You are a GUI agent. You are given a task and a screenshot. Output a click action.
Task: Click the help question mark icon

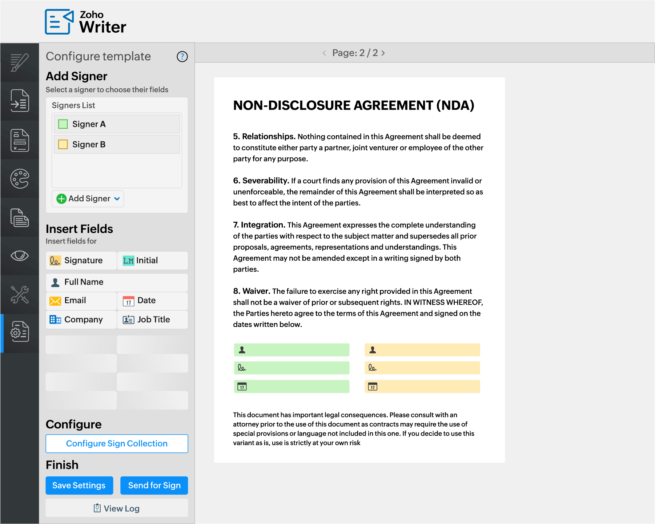click(x=182, y=57)
